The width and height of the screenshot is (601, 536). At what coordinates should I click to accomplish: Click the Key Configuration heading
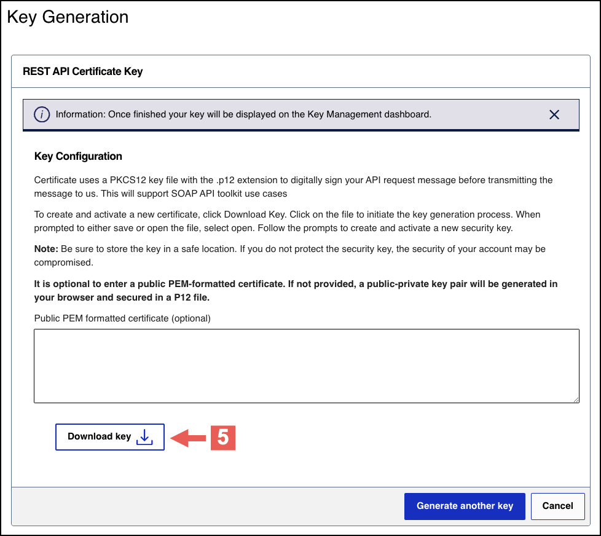pyautogui.click(x=78, y=156)
